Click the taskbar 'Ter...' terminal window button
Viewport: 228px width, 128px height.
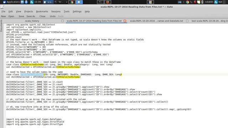pos(59,2)
